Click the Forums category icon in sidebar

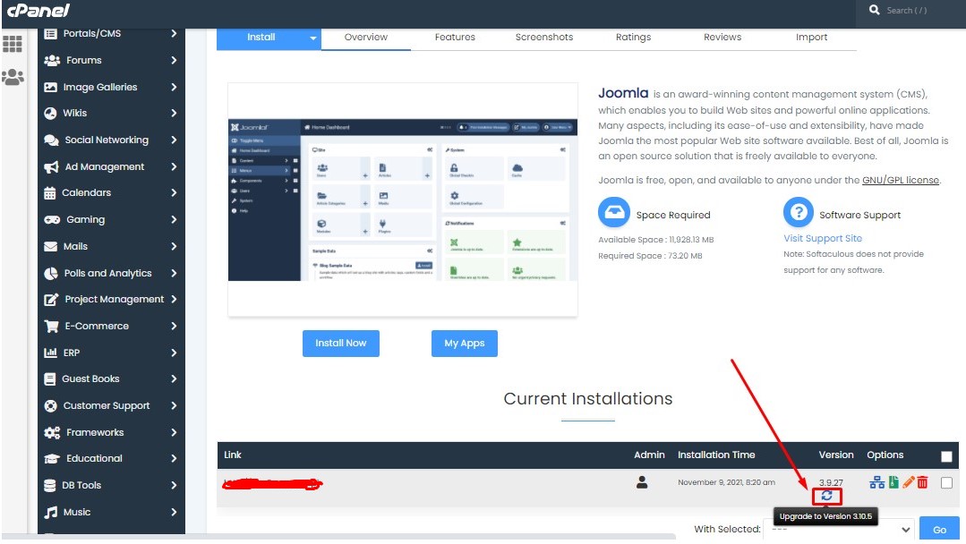[x=52, y=60]
